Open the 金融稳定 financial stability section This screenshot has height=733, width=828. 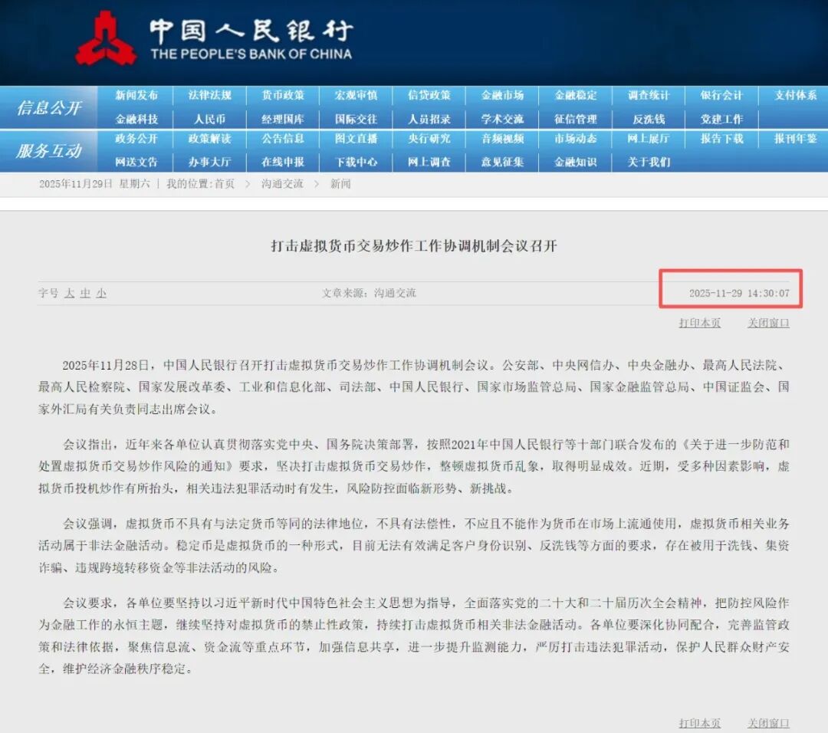[x=575, y=95]
